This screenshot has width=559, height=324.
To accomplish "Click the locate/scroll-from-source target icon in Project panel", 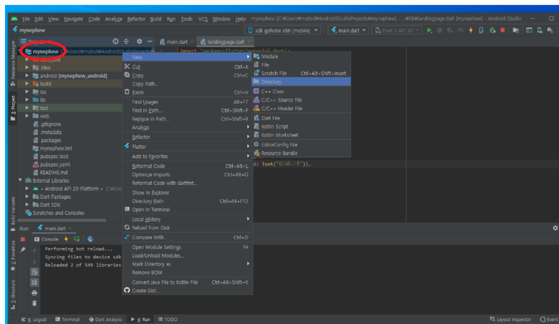I will tap(116, 41).
